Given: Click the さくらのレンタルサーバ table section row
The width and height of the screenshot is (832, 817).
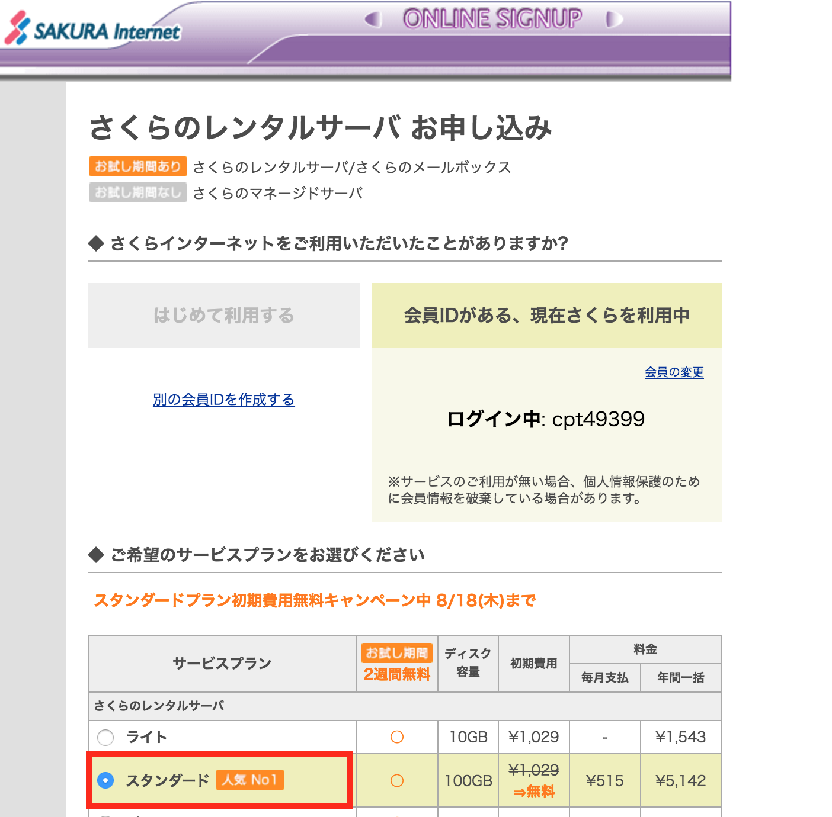Looking at the screenshot, I should [405, 706].
